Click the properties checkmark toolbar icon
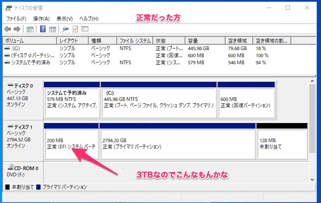321x203 pixels. (75, 29)
